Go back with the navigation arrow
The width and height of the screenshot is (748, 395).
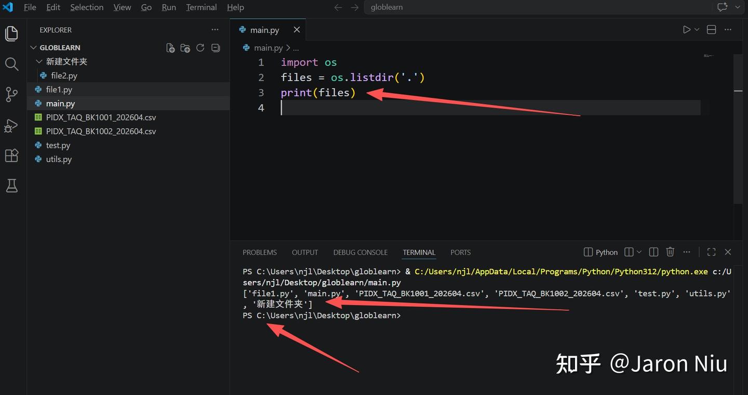point(338,7)
